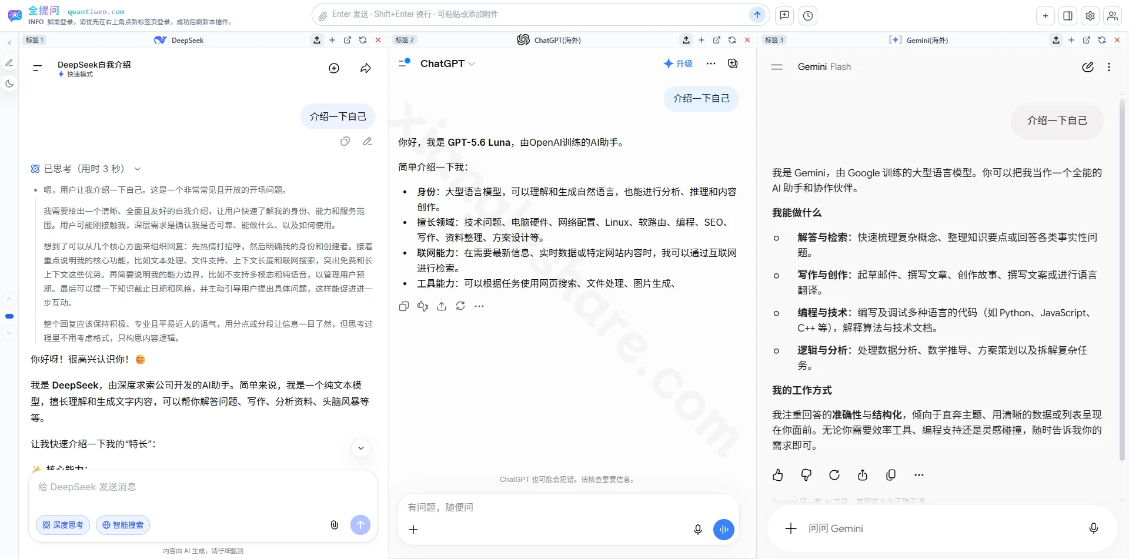This screenshot has width=1129, height=559.
Task: Toggle dark mode moon icon in left sidebar
Action: pos(9,83)
